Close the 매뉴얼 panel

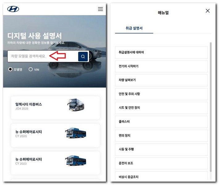[x=208, y=11]
